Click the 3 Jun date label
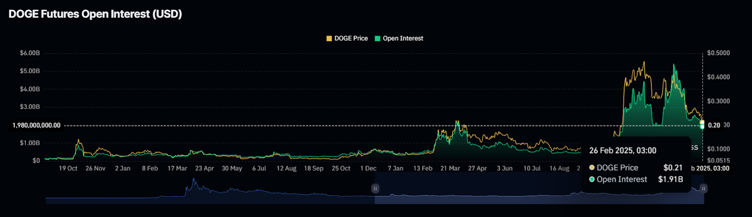This screenshot has height=217, width=752. (504, 168)
